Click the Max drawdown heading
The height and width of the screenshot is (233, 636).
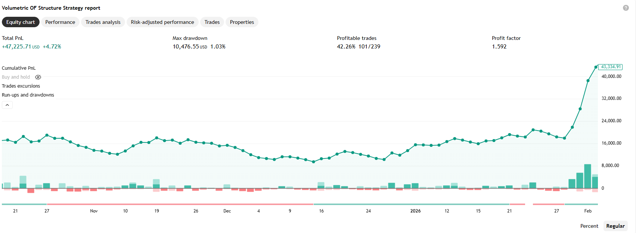point(190,38)
